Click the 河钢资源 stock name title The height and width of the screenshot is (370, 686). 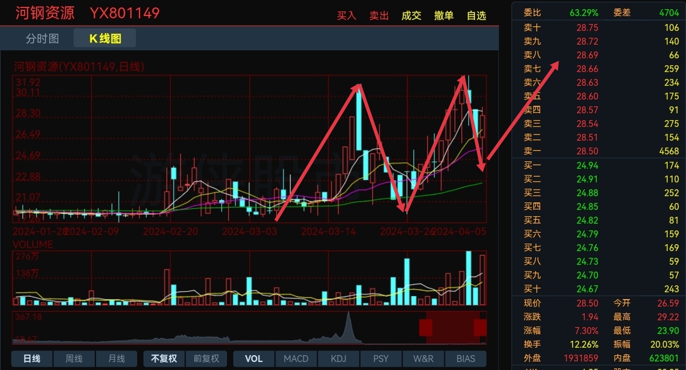coord(45,13)
